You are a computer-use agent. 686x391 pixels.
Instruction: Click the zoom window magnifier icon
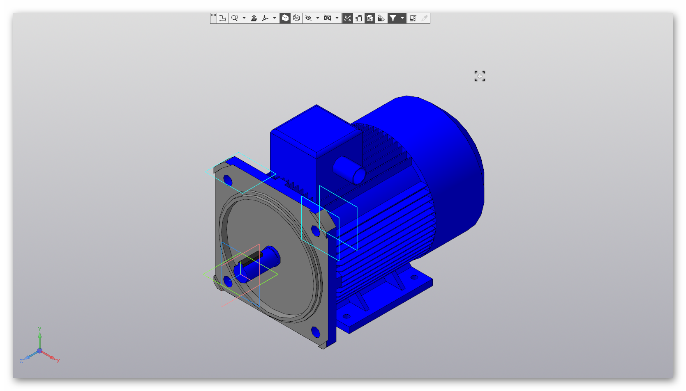[235, 18]
